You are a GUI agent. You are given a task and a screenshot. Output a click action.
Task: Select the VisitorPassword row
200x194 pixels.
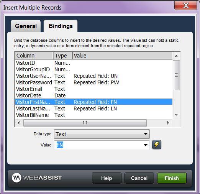tap(93, 82)
